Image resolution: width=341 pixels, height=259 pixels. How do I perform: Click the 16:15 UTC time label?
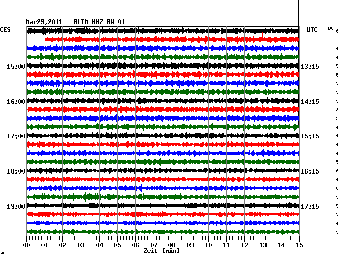coord(310,171)
